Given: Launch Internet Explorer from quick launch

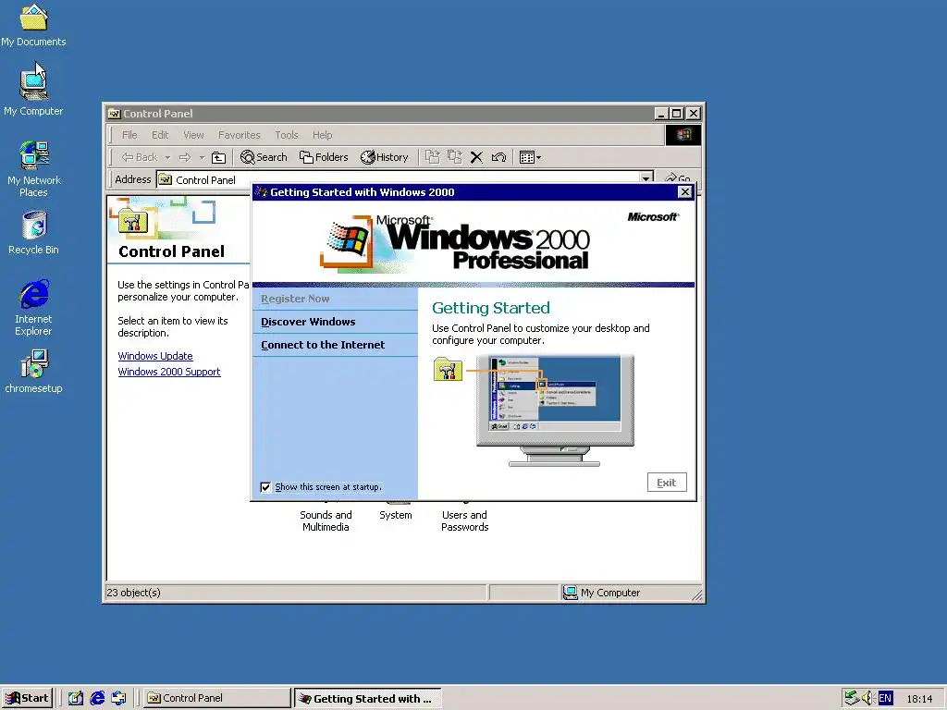Looking at the screenshot, I should pyautogui.click(x=97, y=698).
